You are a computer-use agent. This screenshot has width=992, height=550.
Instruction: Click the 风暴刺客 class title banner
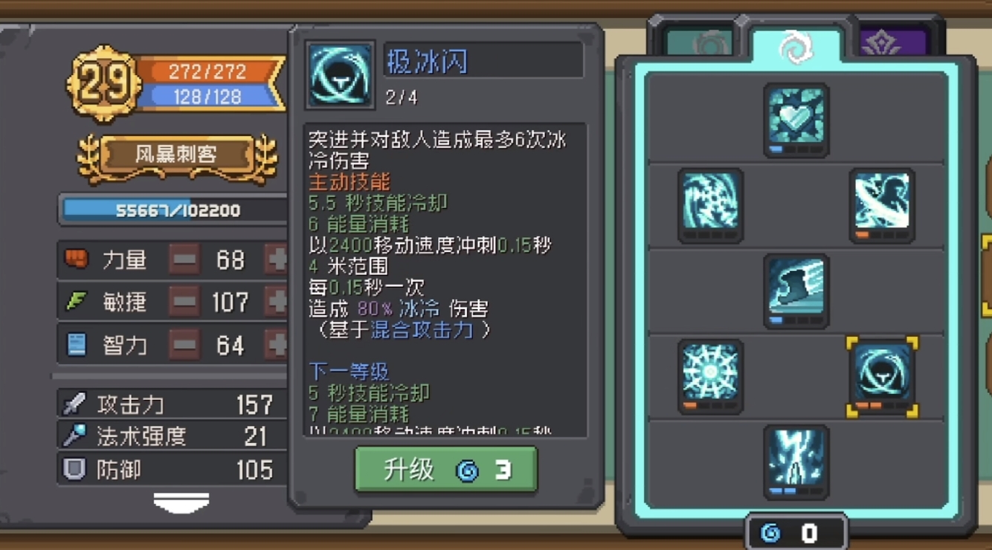[176, 155]
